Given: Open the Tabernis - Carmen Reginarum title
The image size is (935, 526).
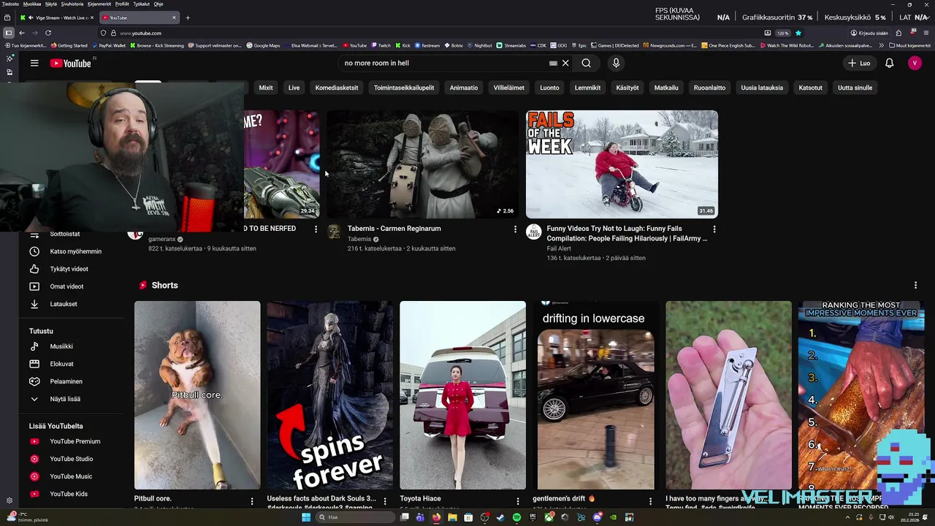Looking at the screenshot, I should pyautogui.click(x=394, y=229).
